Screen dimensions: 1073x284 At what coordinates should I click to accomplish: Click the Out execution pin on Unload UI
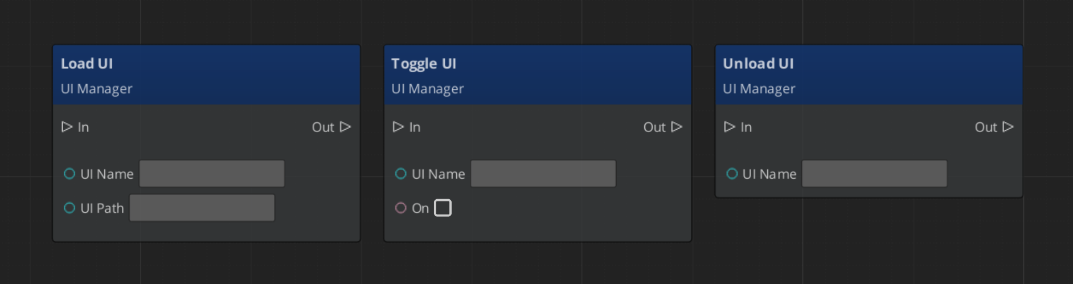[1008, 127]
